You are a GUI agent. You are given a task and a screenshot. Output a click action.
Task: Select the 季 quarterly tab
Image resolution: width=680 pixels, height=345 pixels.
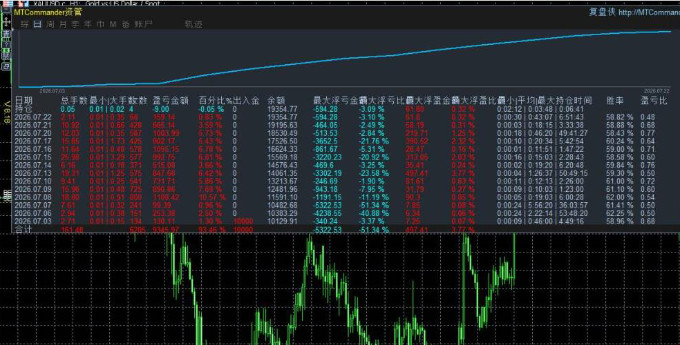point(75,24)
